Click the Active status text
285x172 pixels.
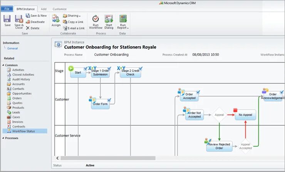coord(90,165)
